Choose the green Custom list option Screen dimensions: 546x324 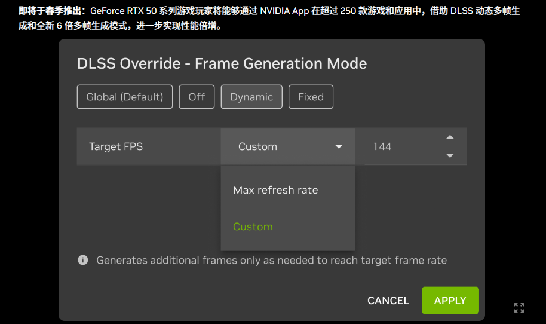253,227
